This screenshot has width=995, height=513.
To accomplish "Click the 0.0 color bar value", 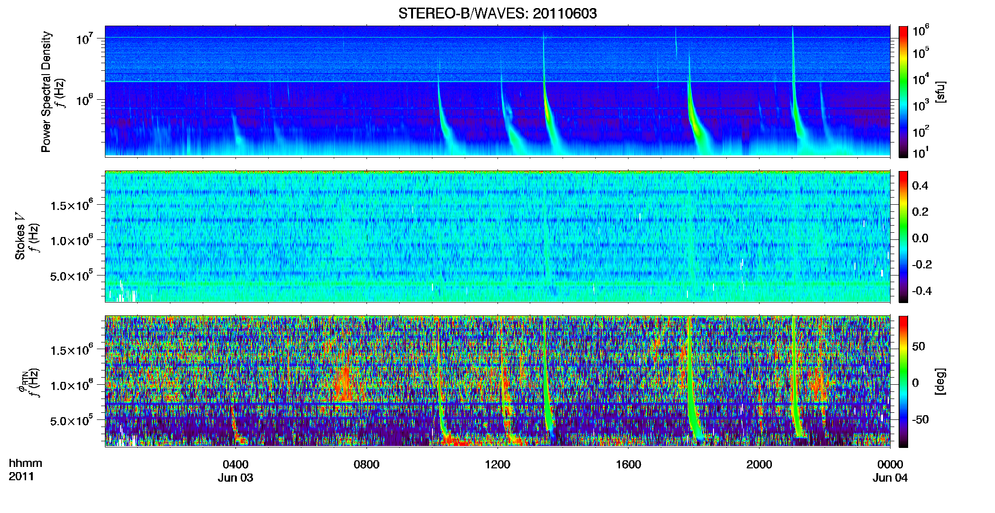I will pos(920,238).
